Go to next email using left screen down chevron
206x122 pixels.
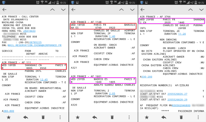point(63,10)
